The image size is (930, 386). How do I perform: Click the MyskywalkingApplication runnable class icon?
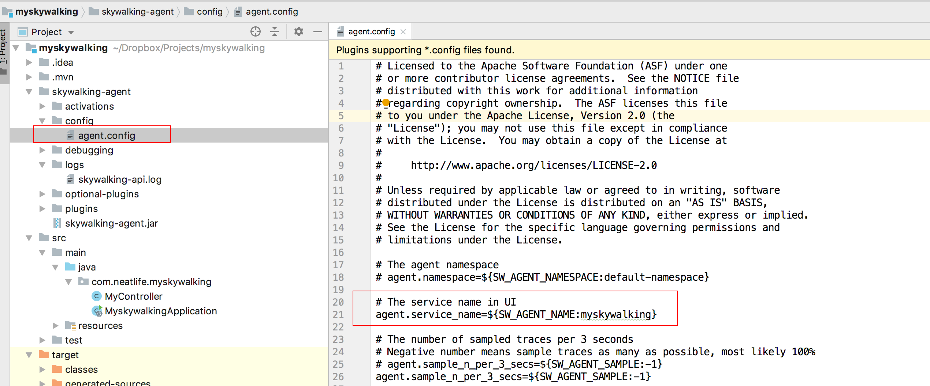(x=97, y=311)
